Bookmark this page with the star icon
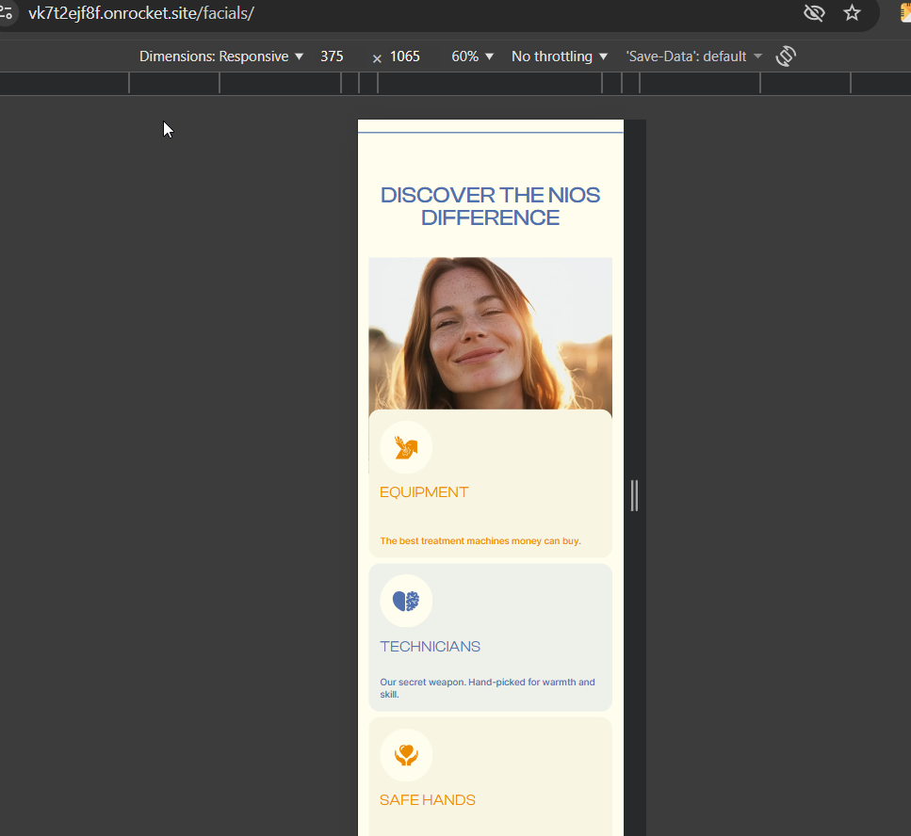This screenshot has width=911, height=836. pyautogui.click(x=852, y=12)
